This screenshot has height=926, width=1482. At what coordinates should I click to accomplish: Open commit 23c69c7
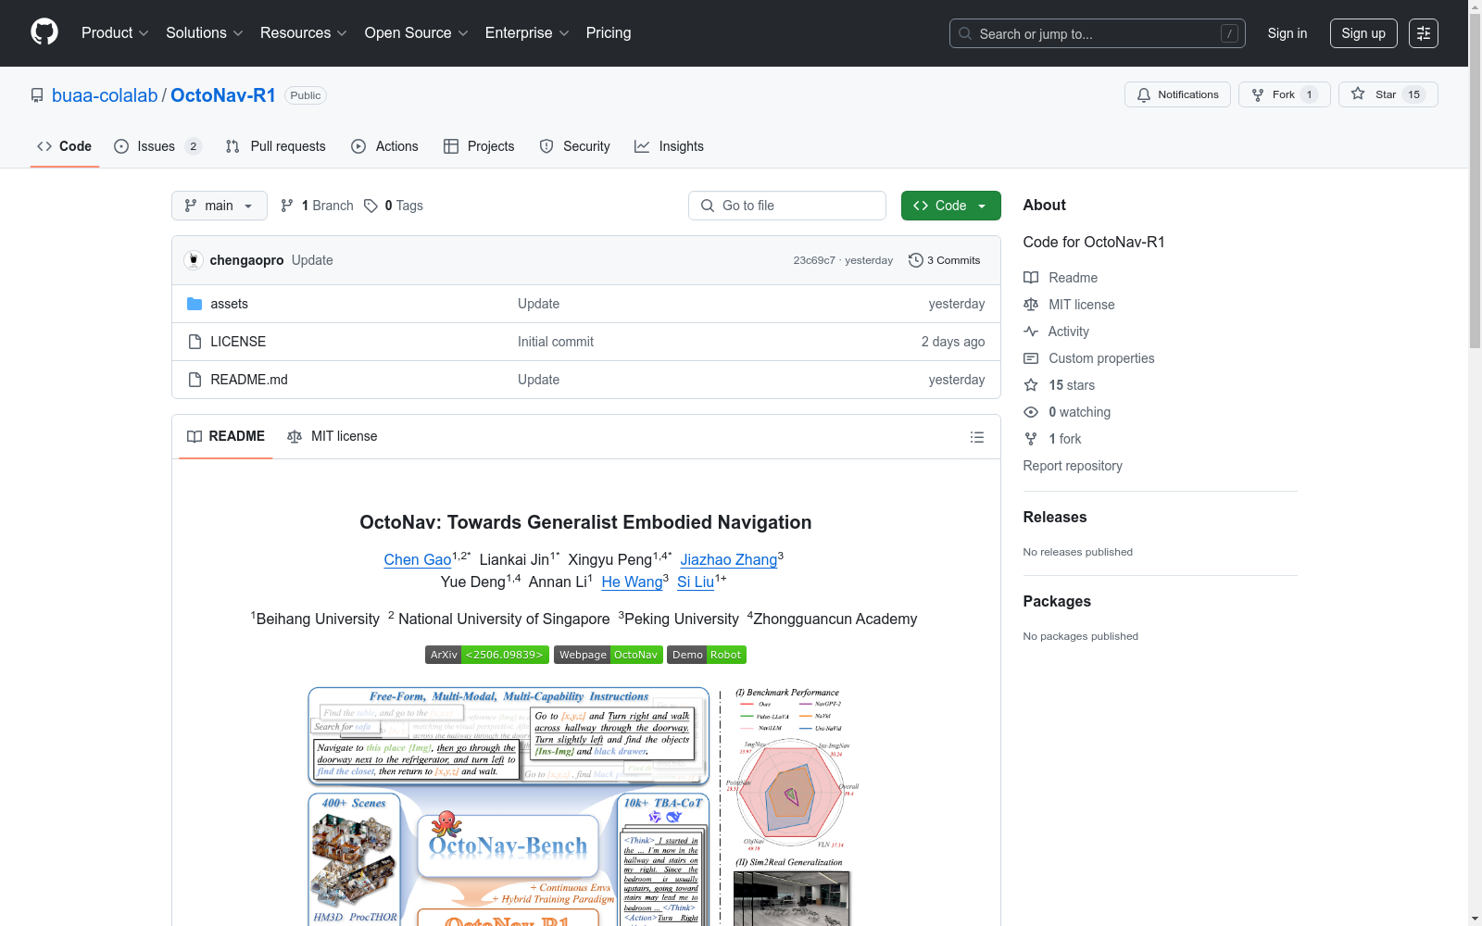814,260
